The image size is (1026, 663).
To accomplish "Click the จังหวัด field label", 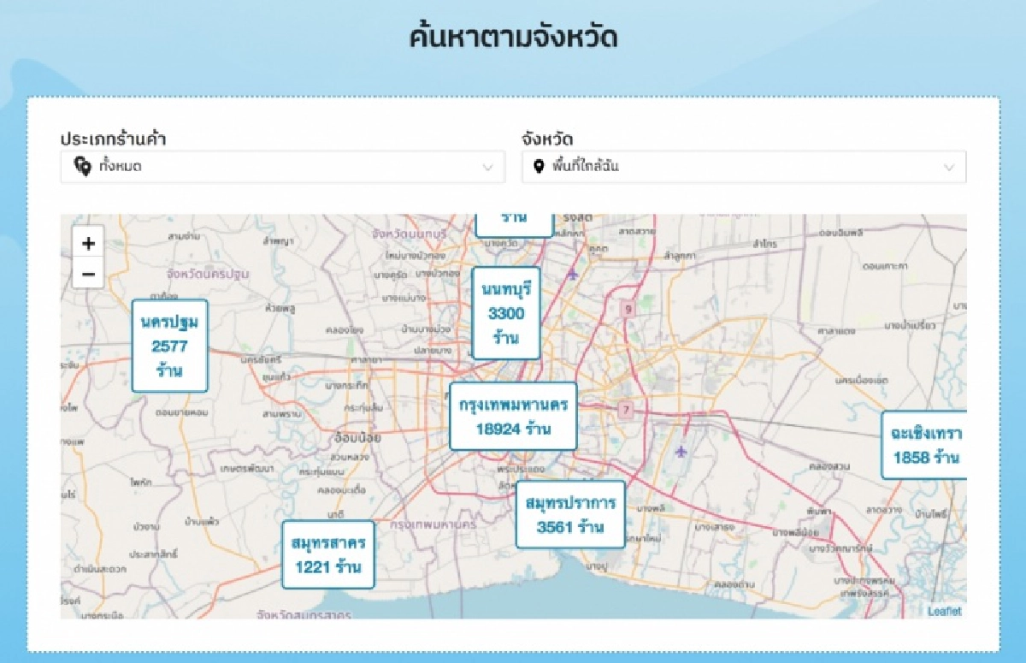I will 547,139.
